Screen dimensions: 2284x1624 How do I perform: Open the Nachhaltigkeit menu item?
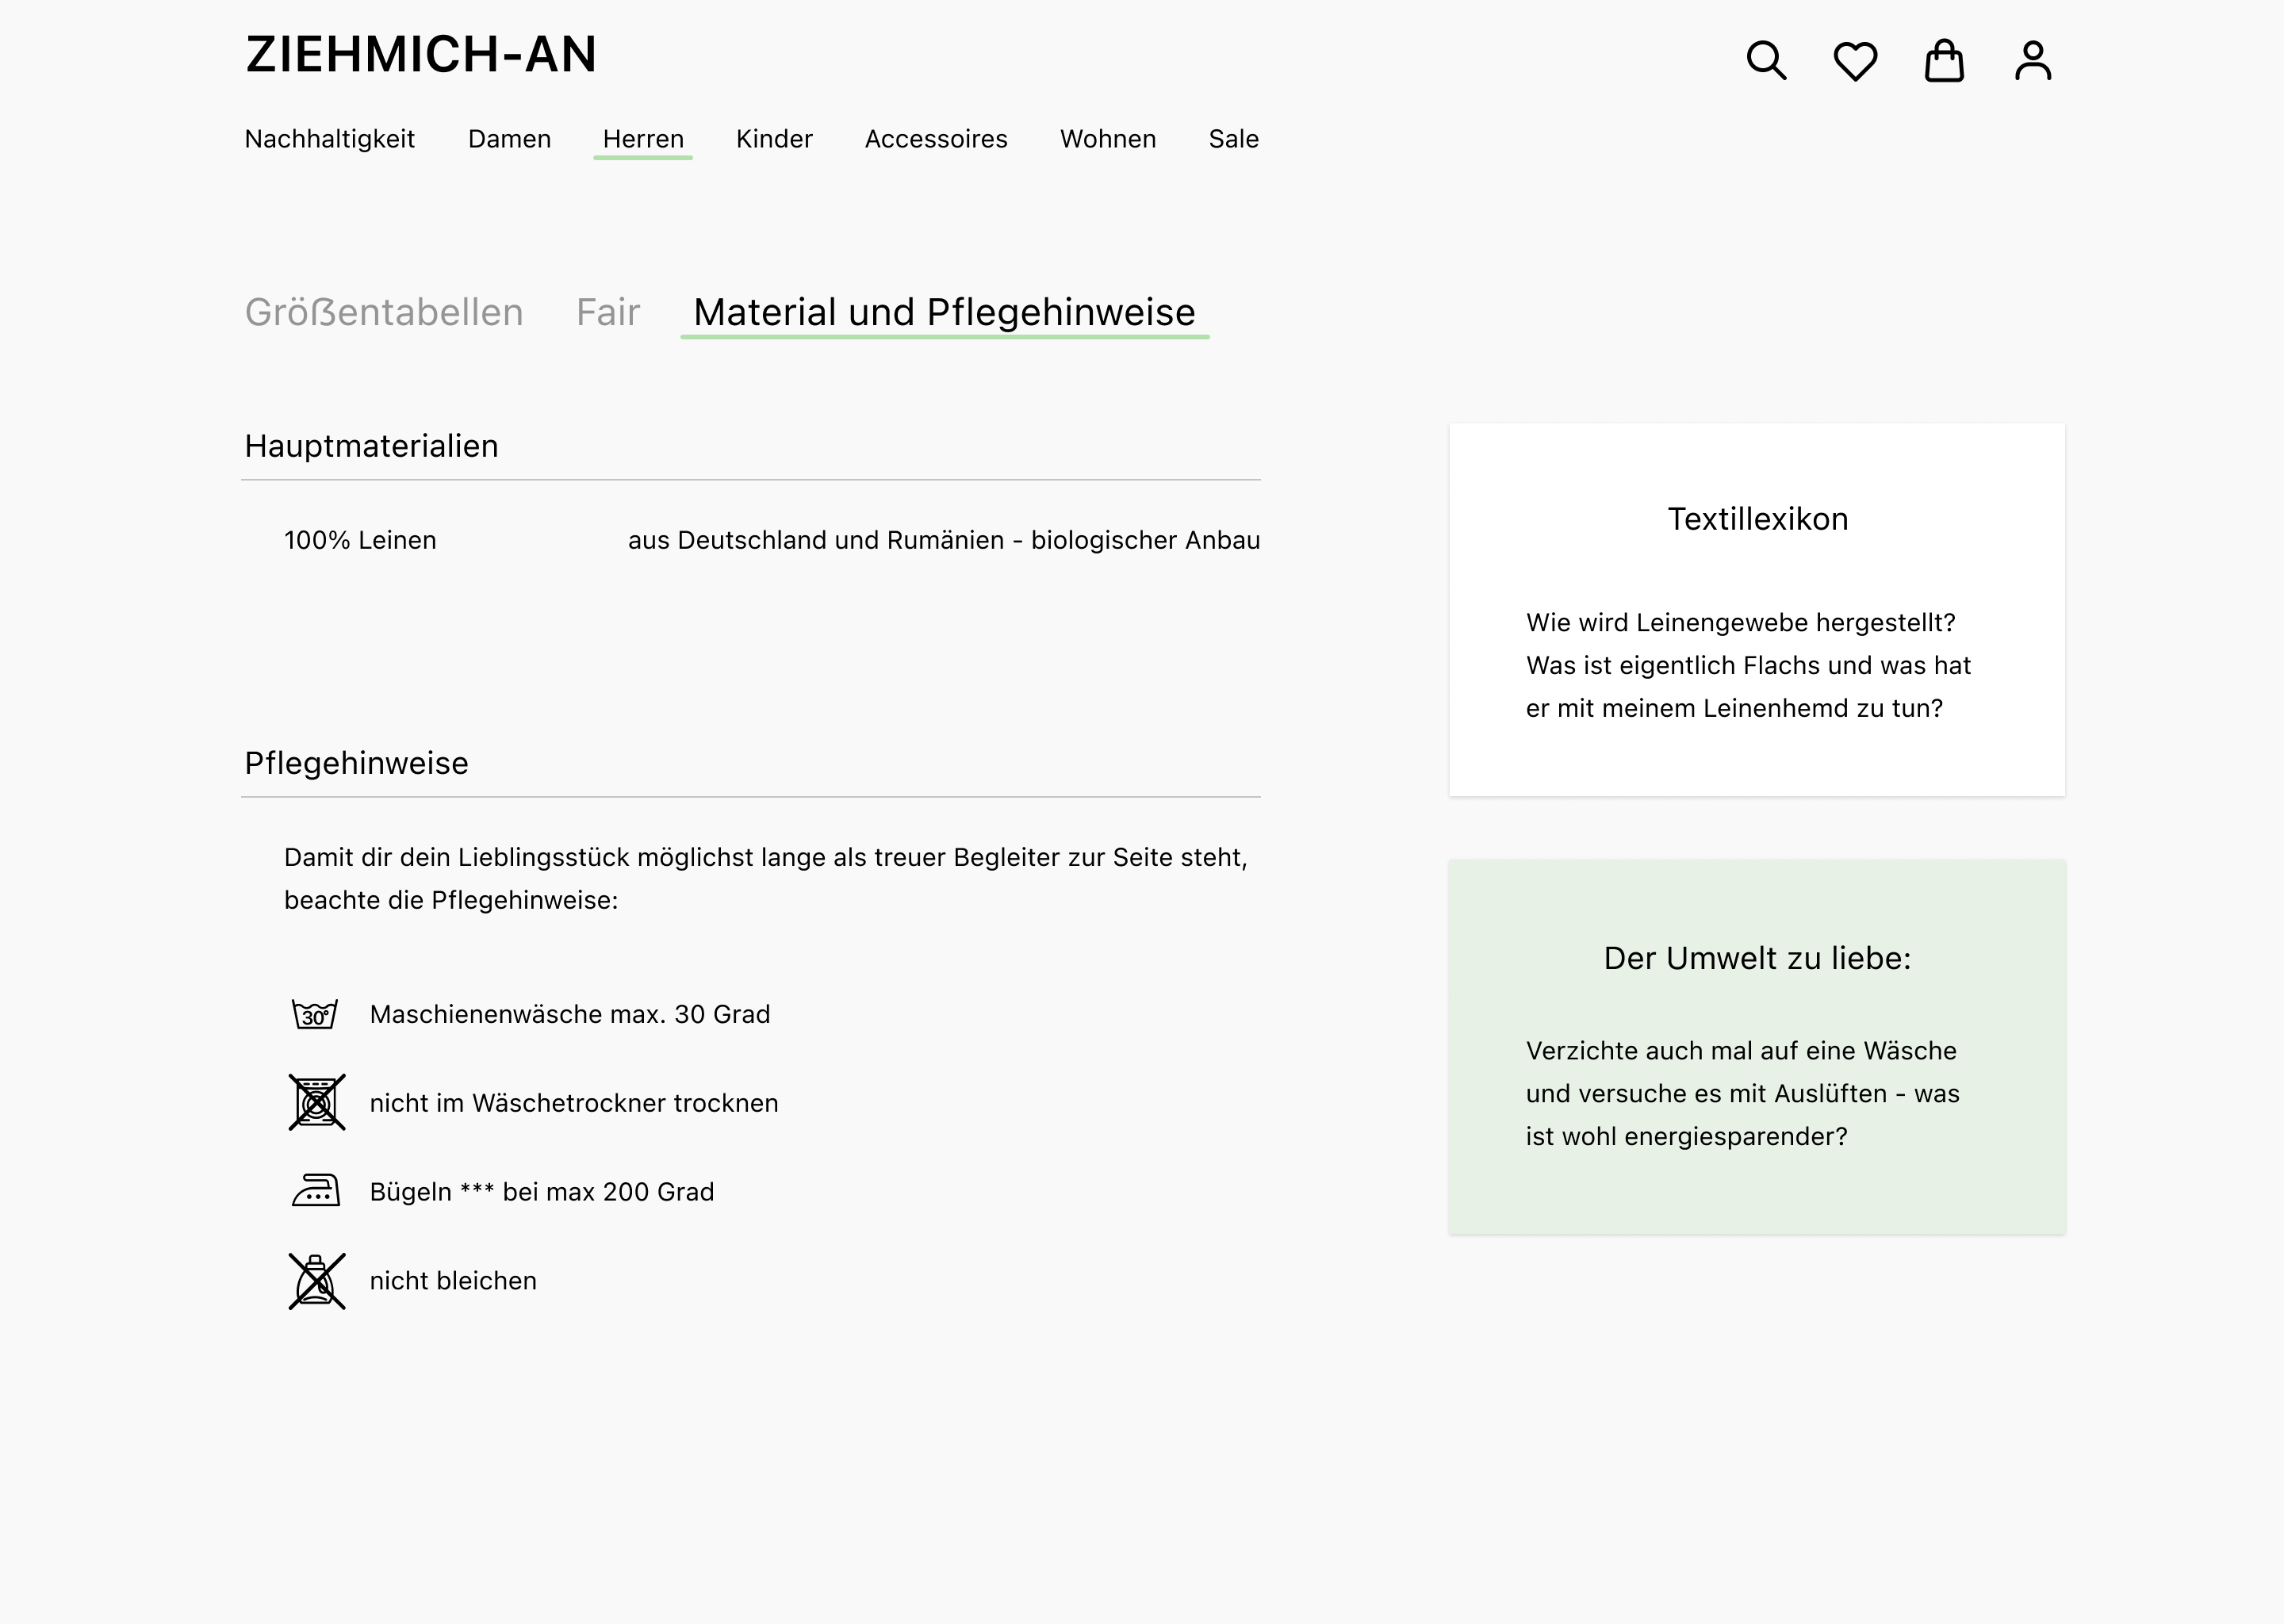329,139
